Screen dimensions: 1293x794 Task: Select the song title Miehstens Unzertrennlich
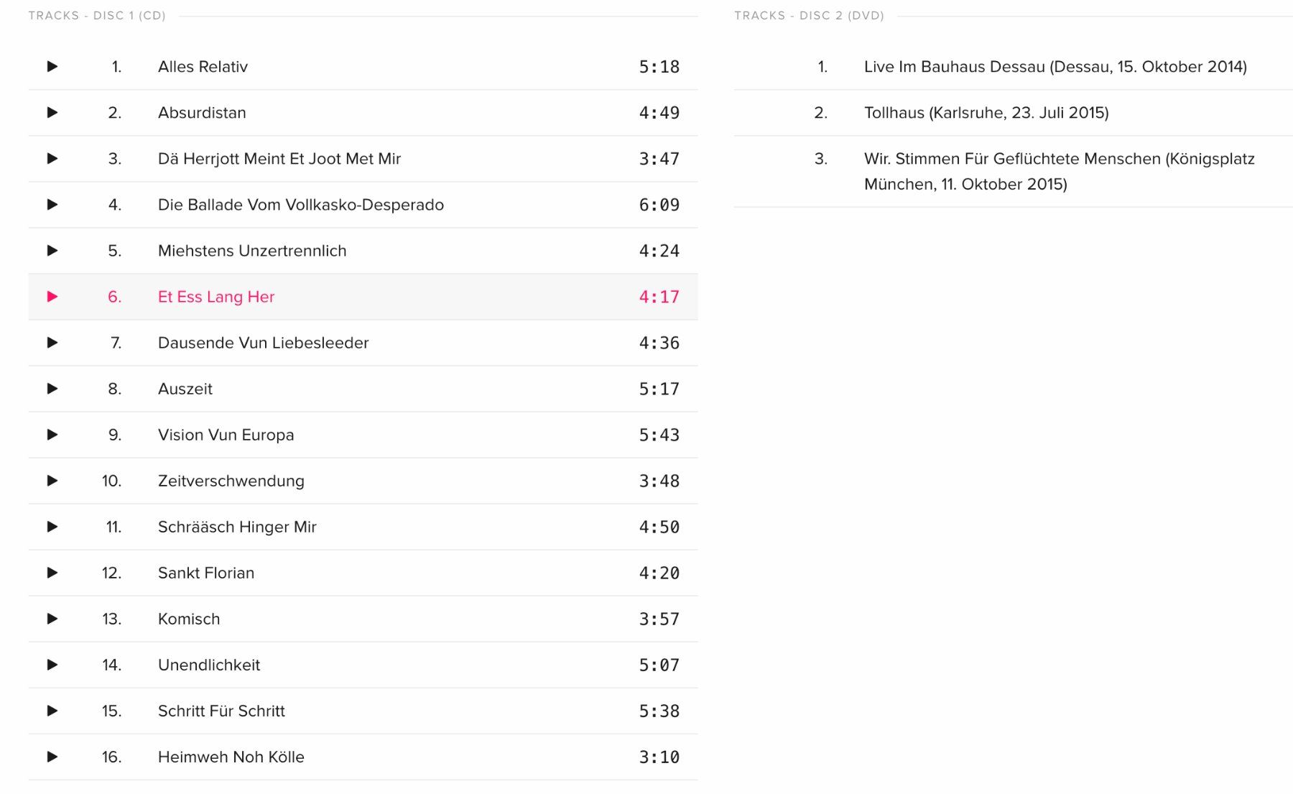pos(252,251)
